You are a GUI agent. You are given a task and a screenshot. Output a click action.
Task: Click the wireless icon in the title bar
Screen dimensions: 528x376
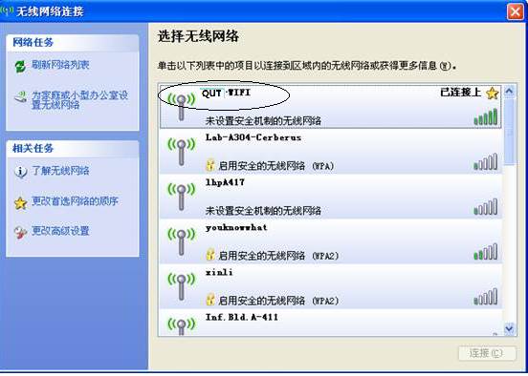7,10
